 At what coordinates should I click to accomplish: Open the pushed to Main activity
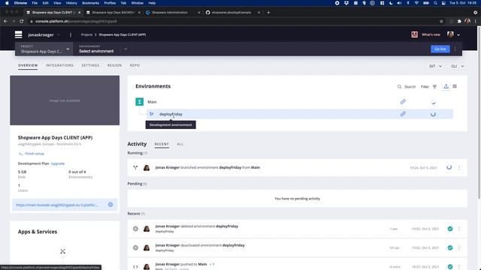[297, 264]
